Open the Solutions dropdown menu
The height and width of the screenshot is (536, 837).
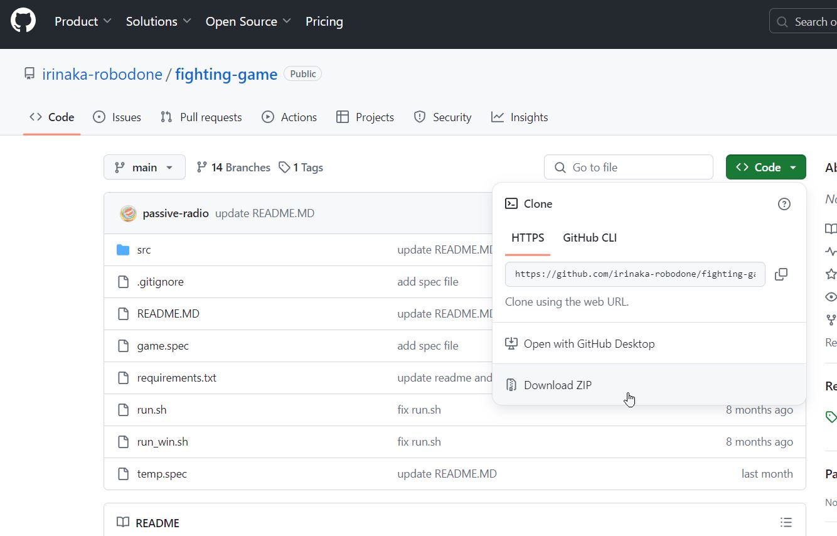[x=159, y=21]
